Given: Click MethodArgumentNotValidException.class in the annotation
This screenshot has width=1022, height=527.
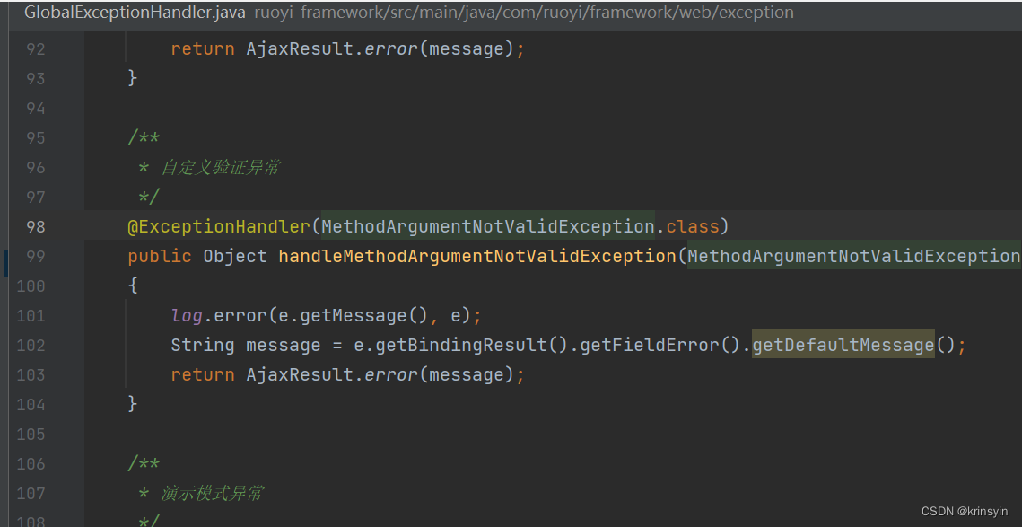Looking at the screenshot, I should 520,226.
